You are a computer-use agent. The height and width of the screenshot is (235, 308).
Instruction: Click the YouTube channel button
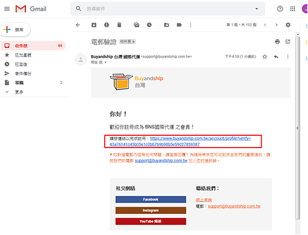point(150,221)
